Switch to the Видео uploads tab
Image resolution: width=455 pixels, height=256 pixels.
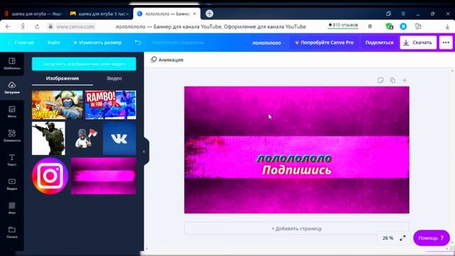coord(114,78)
